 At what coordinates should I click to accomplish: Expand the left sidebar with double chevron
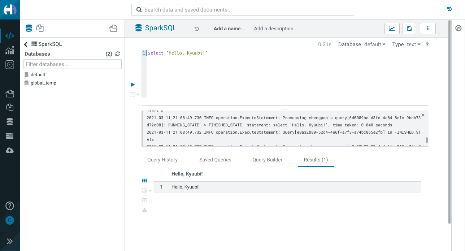pos(10,241)
